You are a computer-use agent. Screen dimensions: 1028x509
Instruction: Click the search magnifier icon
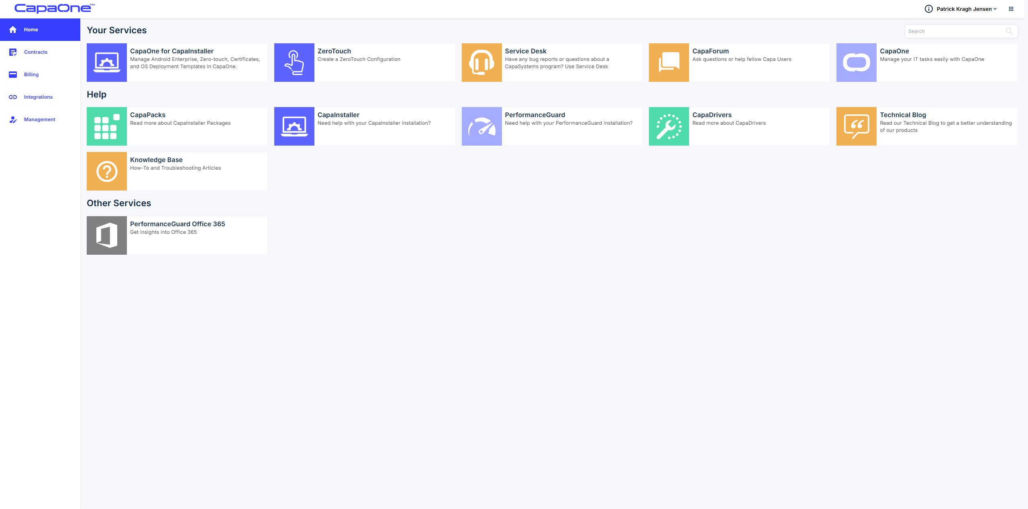coord(1009,31)
